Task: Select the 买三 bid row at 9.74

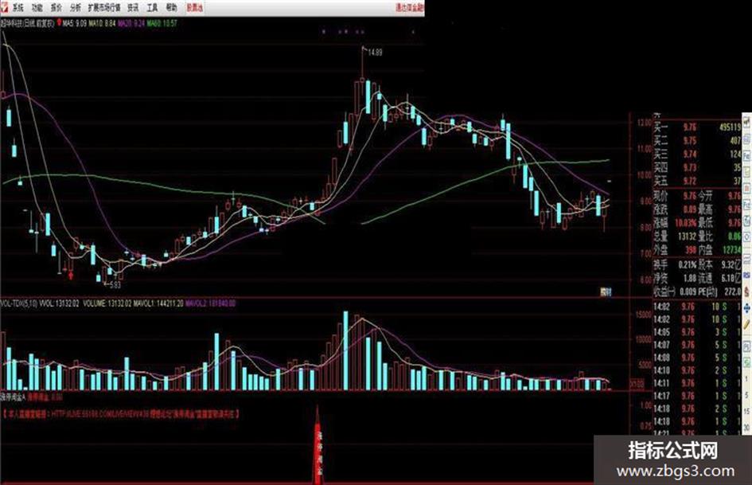Action: (x=697, y=154)
